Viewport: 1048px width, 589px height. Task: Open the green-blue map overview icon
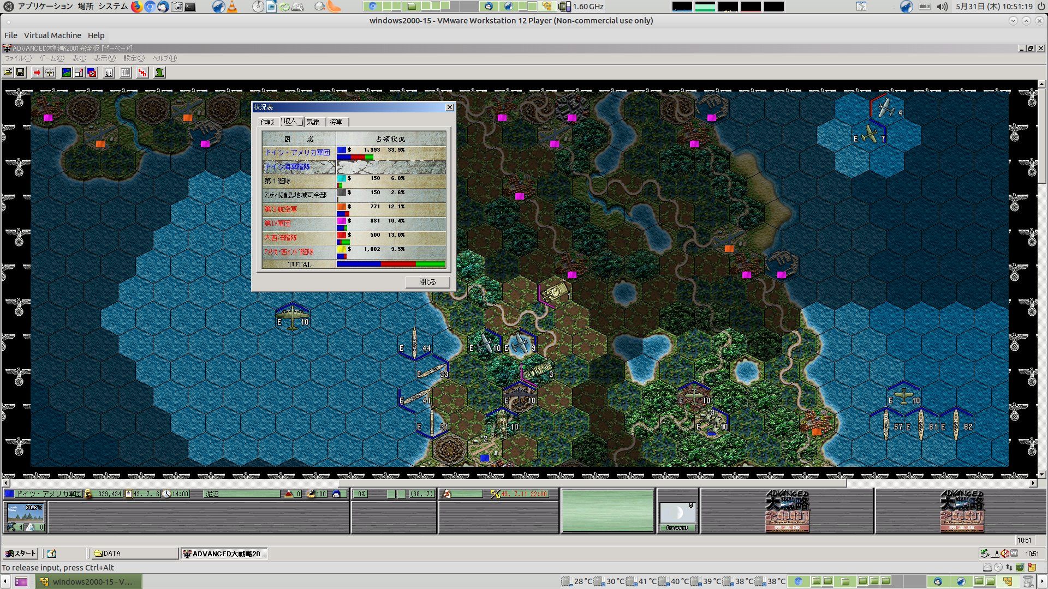67,73
